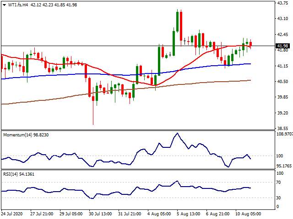Click the 39.85 price axis label
This screenshot has width=293, height=219.
tap(282, 97)
